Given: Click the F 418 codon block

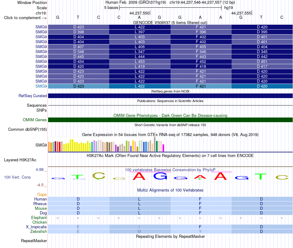Looking at the screenshot, I should click(x=201, y=67).
